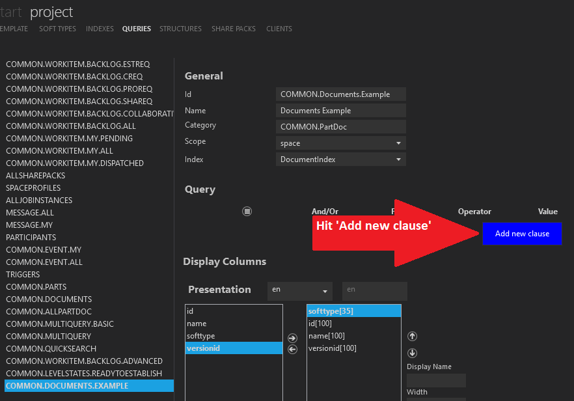Screen dimensions: 574x401
Task: Click the Display Name input field
Action: coord(436,380)
